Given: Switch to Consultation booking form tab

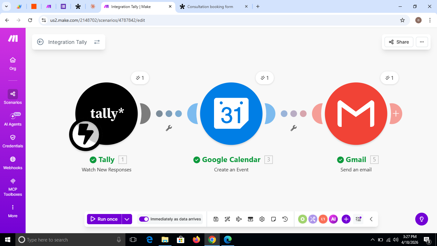Looking at the screenshot, I should click(210, 6).
